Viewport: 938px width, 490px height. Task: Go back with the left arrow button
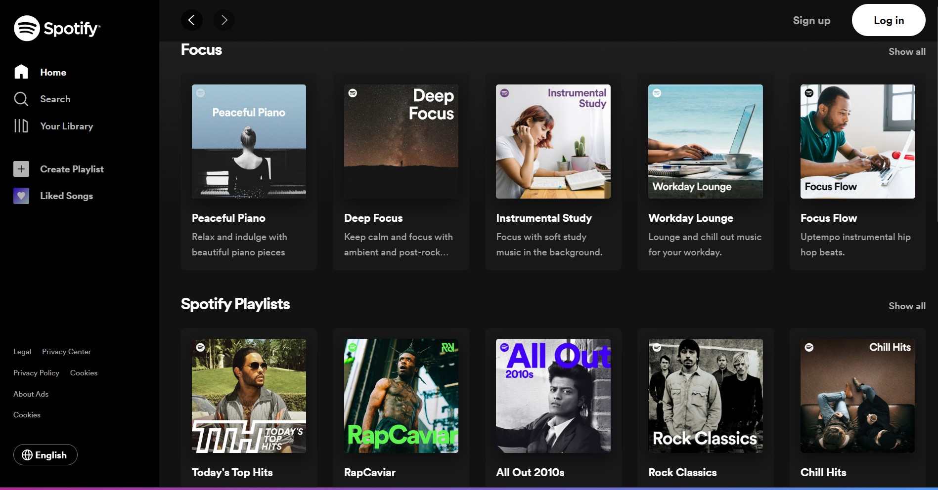[192, 20]
